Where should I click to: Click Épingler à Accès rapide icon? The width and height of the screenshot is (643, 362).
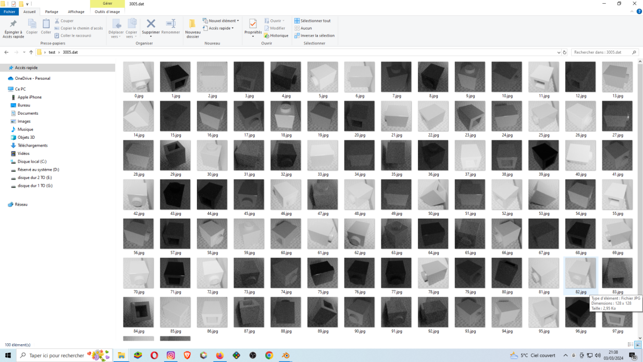pyautogui.click(x=13, y=25)
